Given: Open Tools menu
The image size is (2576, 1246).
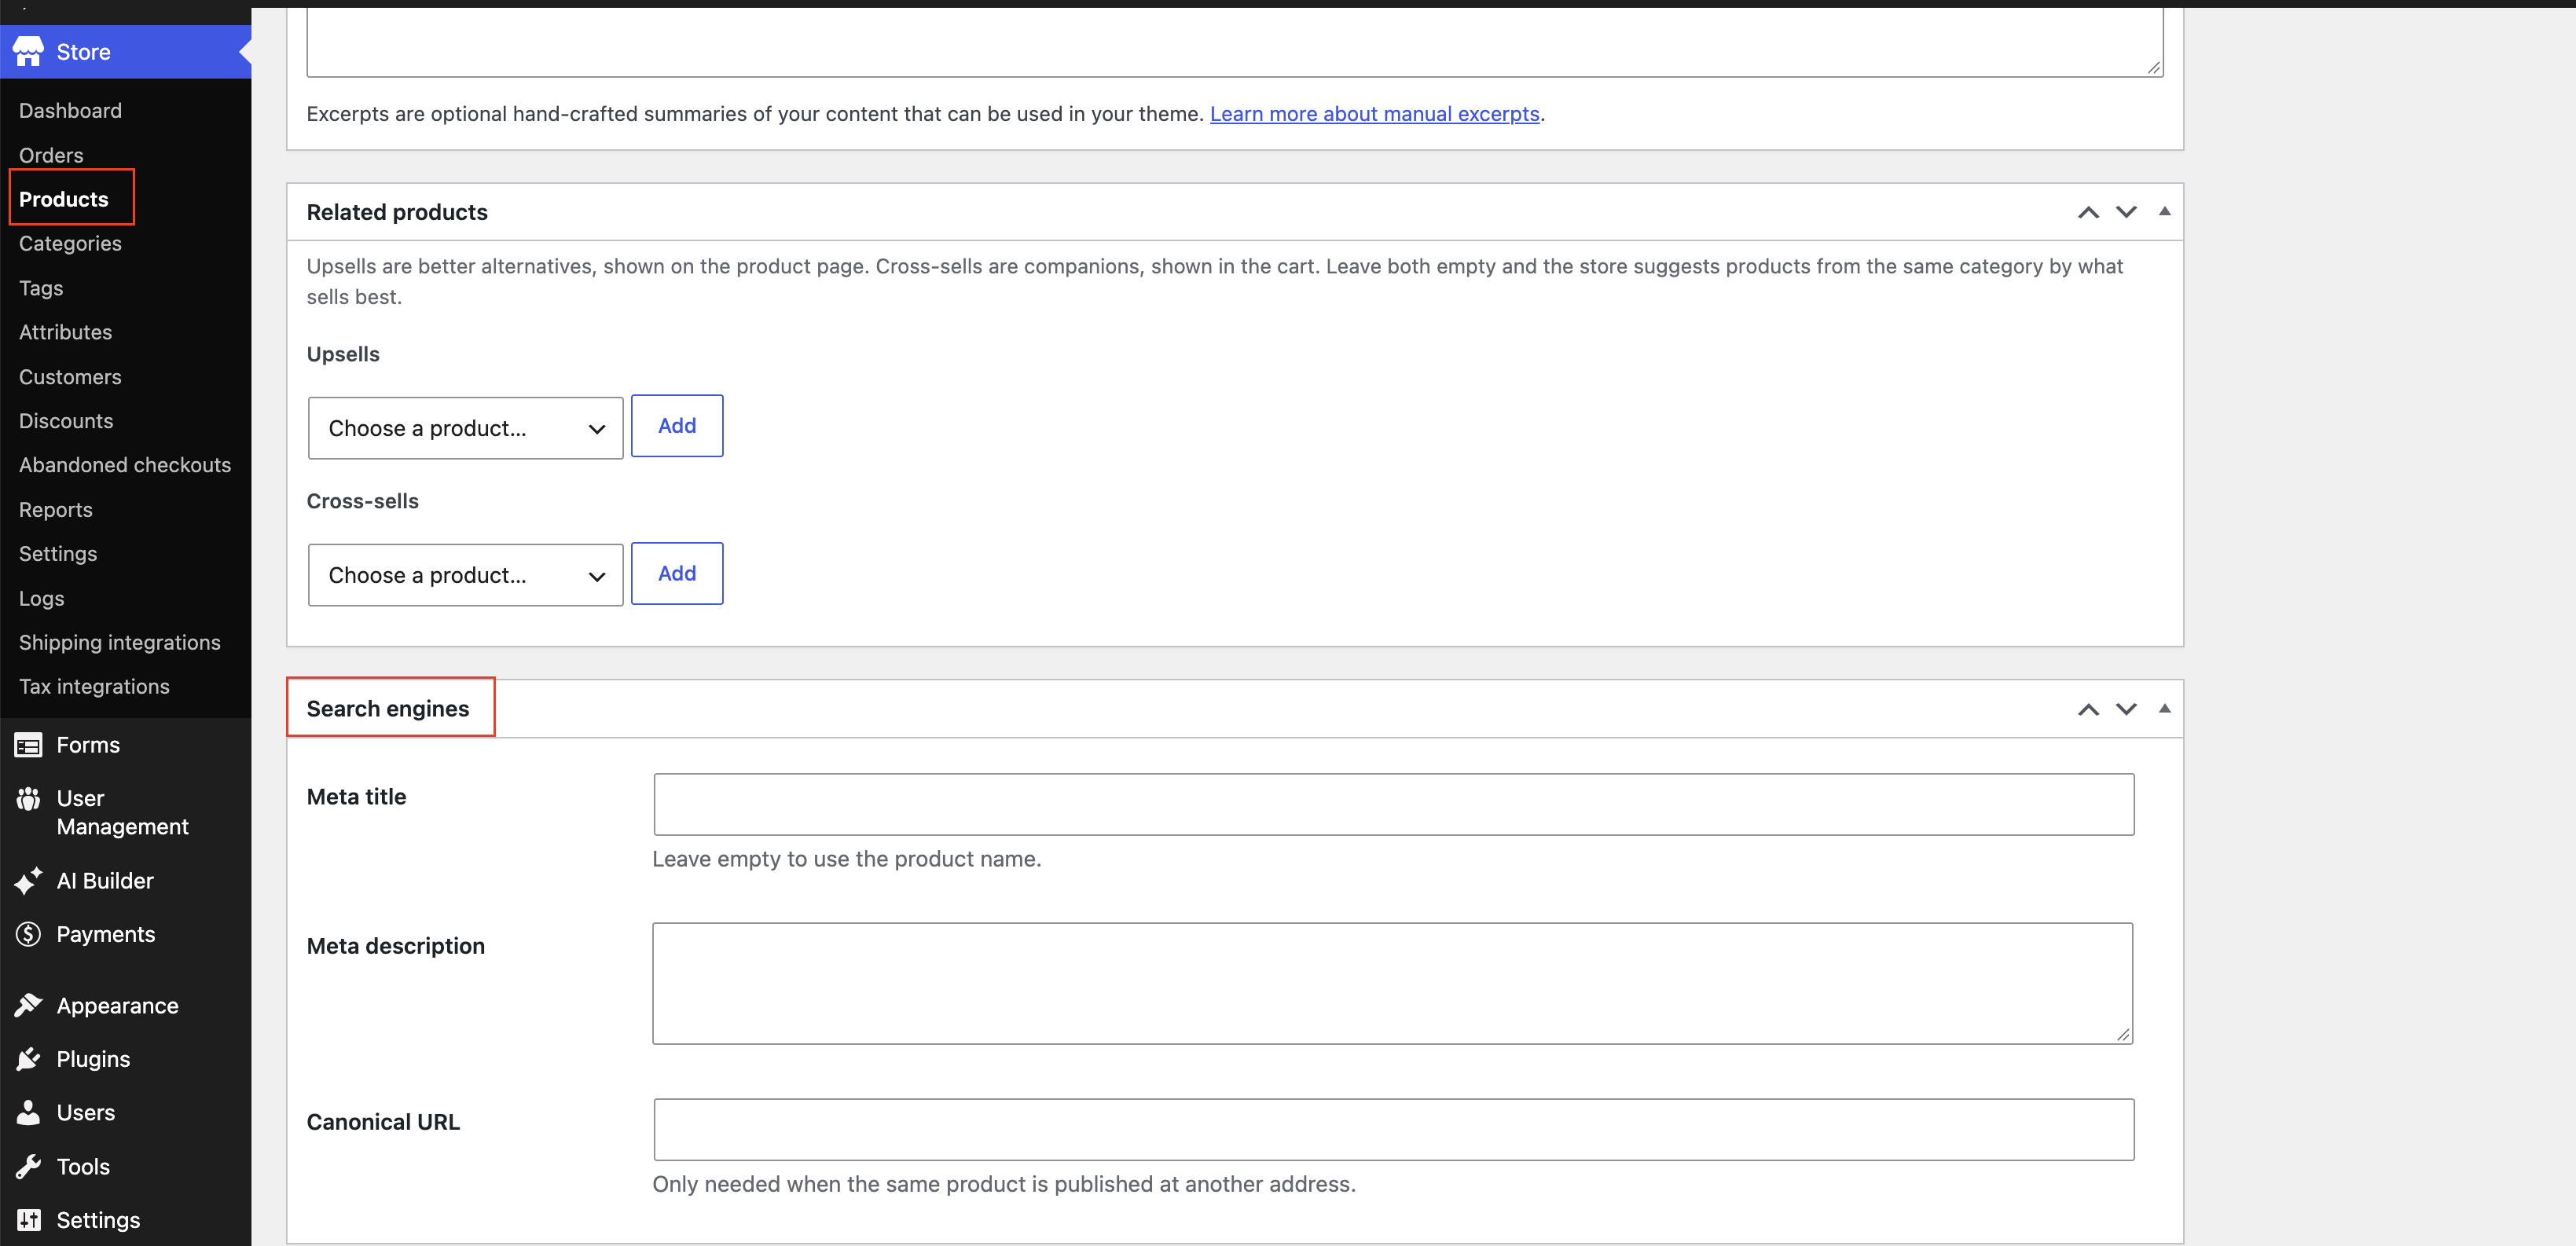Looking at the screenshot, I should click(126, 1166).
